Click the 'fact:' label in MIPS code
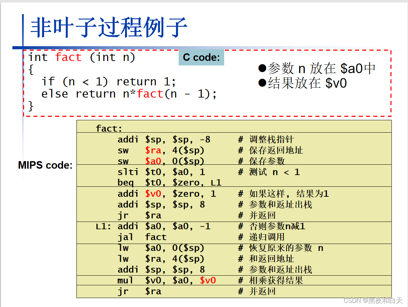This screenshot has width=408, height=307. click(109, 129)
